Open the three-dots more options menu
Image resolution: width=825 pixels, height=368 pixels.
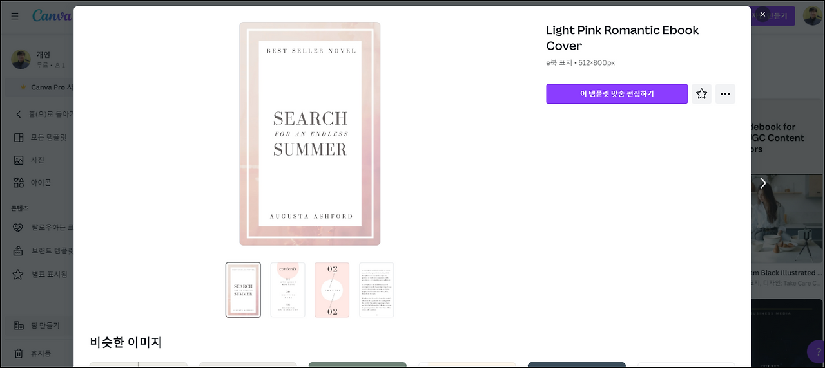point(725,94)
